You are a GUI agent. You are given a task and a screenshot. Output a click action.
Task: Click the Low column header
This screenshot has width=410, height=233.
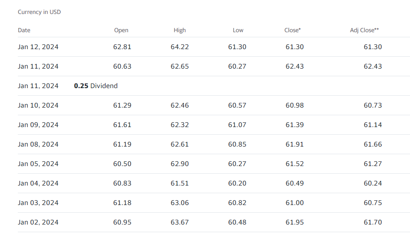point(238,30)
